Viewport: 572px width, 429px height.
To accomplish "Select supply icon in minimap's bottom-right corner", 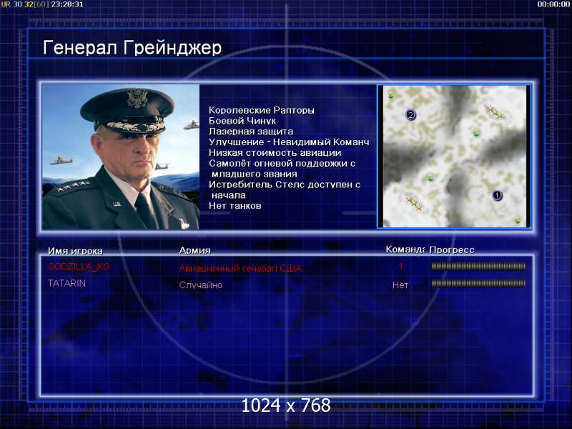I will pyautogui.click(x=517, y=220).
